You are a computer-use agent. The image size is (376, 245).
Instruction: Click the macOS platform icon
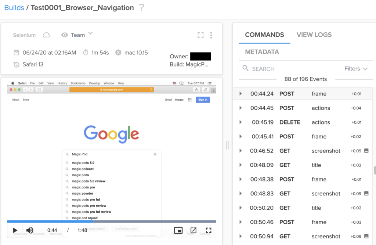(x=118, y=53)
